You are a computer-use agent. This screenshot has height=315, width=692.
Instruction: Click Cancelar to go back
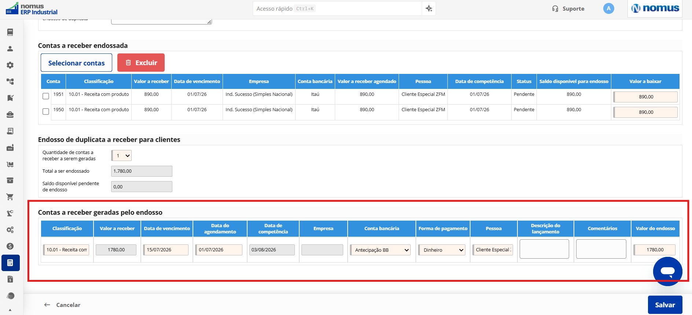pyautogui.click(x=62, y=305)
